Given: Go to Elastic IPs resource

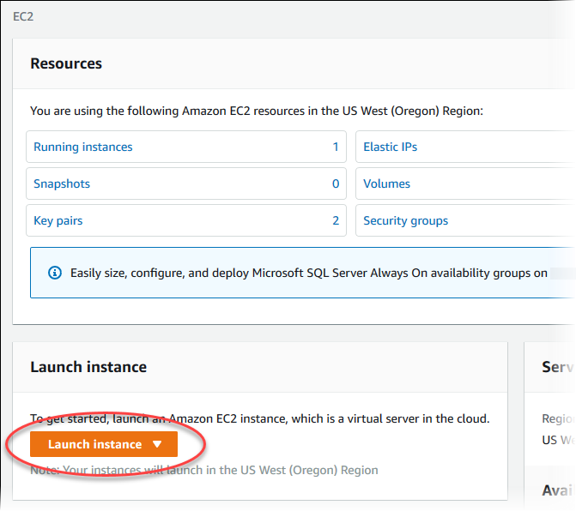Looking at the screenshot, I should tap(390, 147).
